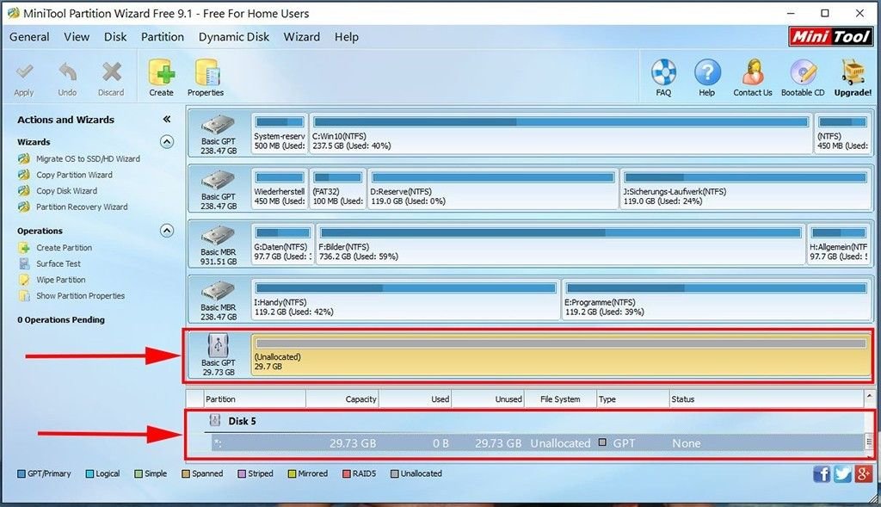
Task: Click the Mirrored legend color swatch
Action: (x=292, y=473)
